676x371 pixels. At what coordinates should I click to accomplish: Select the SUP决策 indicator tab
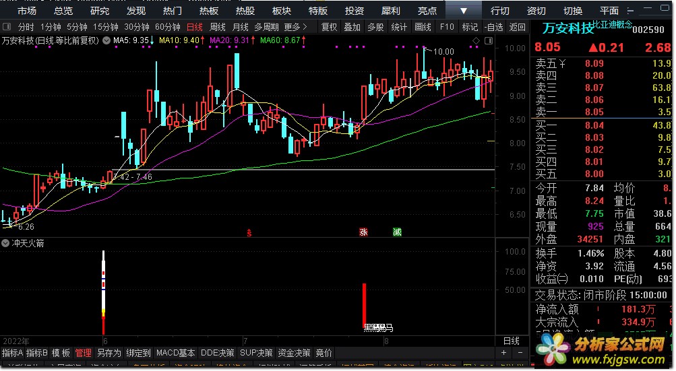point(256,353)
